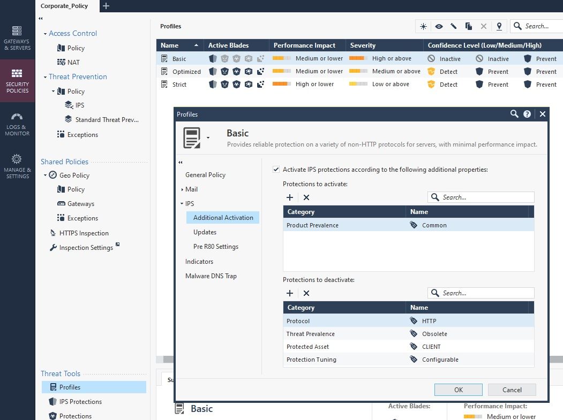563x420 pixels.
Task: Select Pre R80 Settings in dialog tree
Action: pos(215,247)
